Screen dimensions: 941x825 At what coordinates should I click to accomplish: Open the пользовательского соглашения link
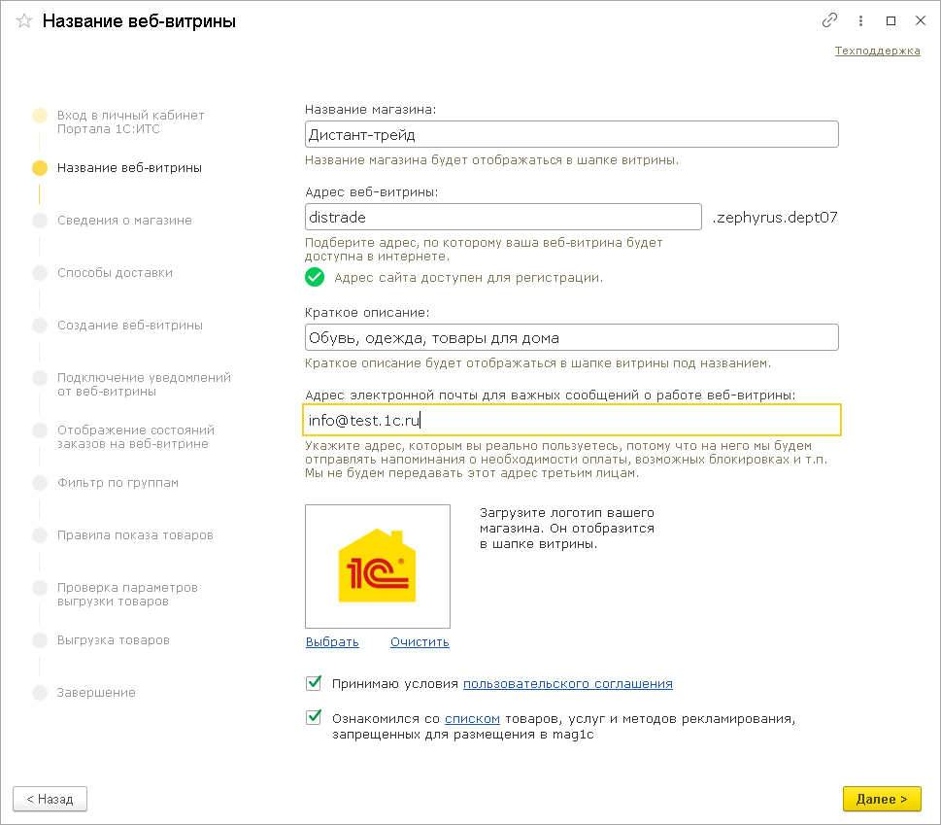click(x=567, y=684)
